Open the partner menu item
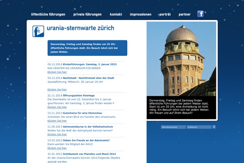244x163 pixels. (185, 14)
